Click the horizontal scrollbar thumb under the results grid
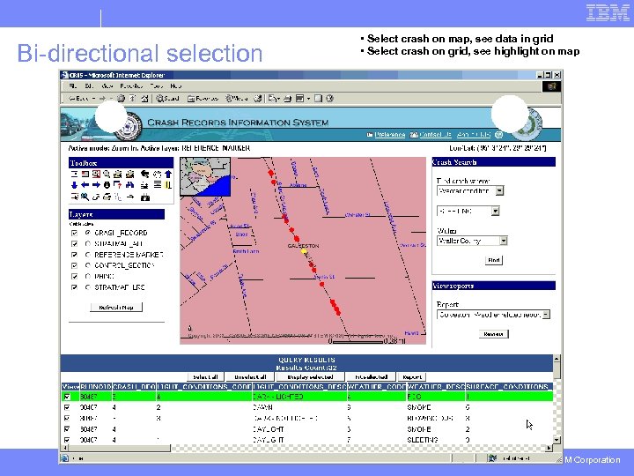 [119, 448]
